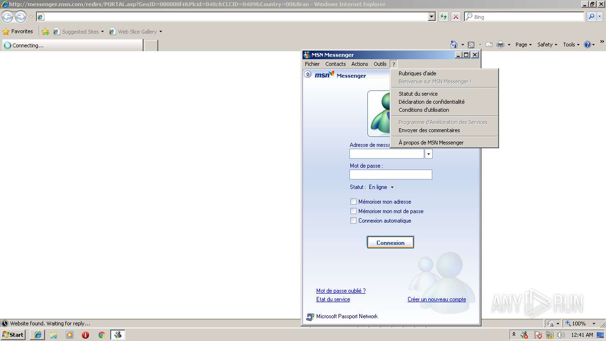
Task: Open the Outils menu in MSN Messenger
Action: coord(380,64)
